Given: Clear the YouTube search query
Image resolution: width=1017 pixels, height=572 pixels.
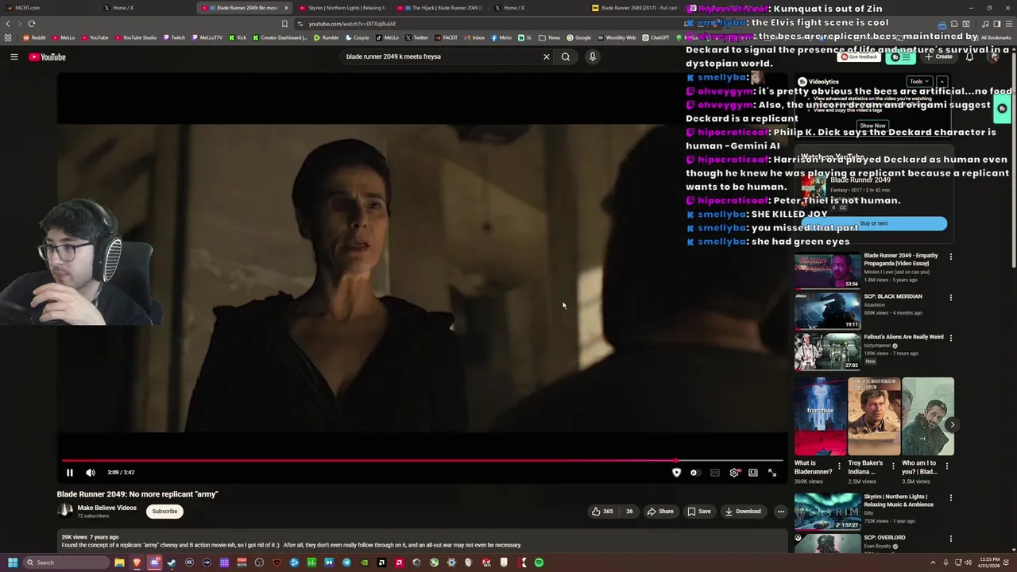Looking at the screenshot, I should point(547,56).
